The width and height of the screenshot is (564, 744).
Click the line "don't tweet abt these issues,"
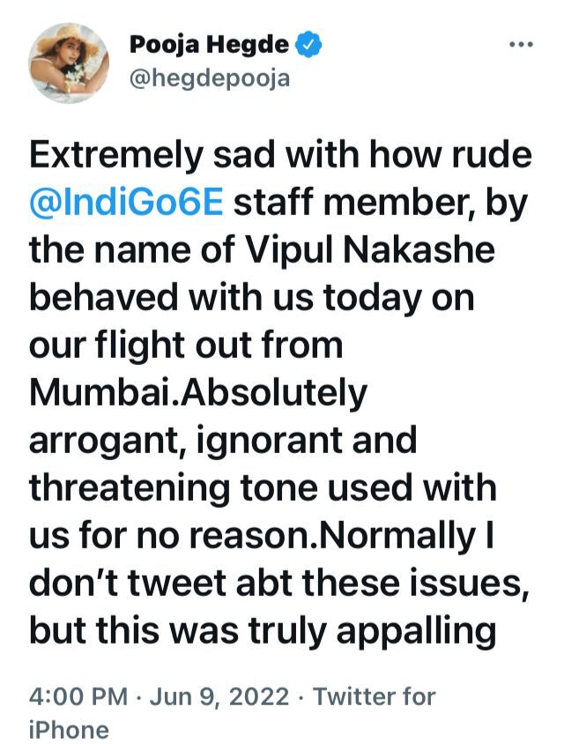279,584
